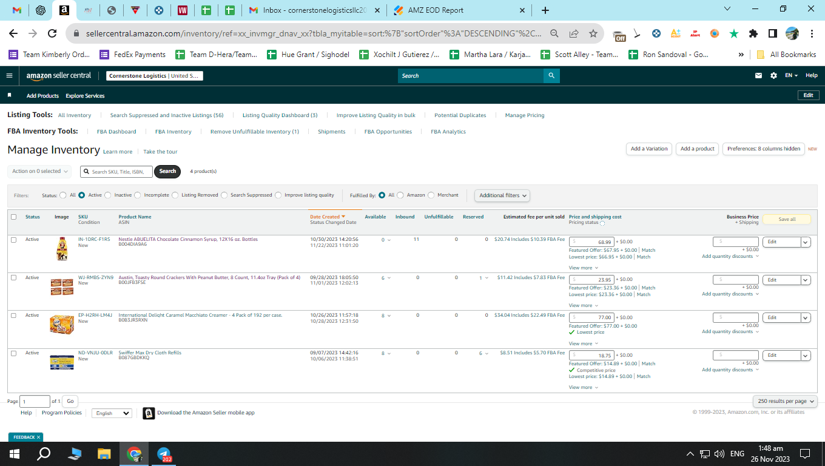Open the Windows Start menu
Viewport: 825px width, 466px height.
15,454
